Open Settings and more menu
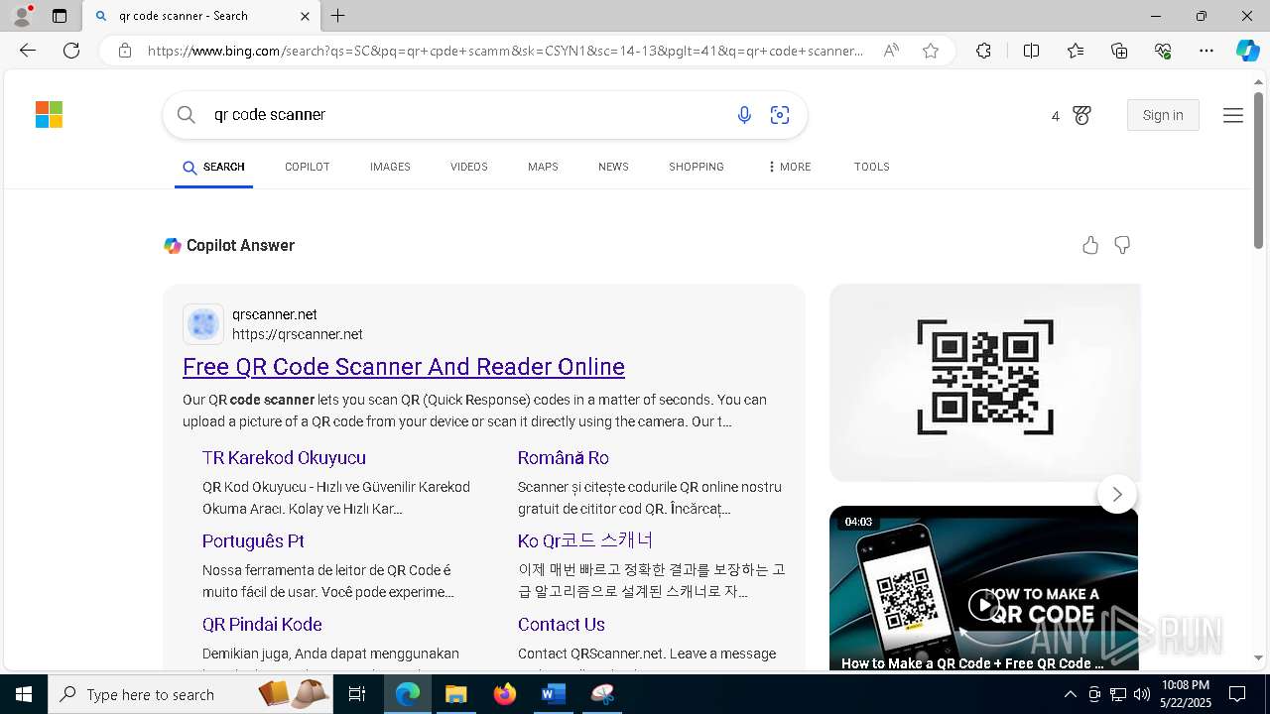This screenshot has width=1270, height=714. pos(1206,51)
